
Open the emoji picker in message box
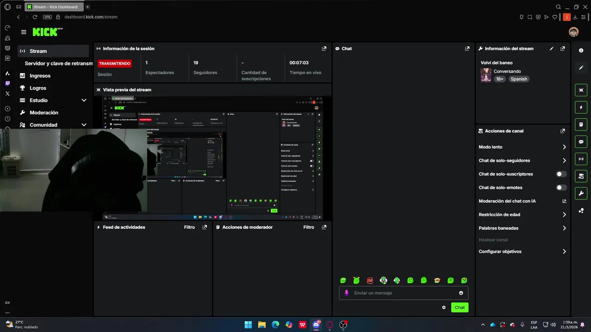(461, 293)
